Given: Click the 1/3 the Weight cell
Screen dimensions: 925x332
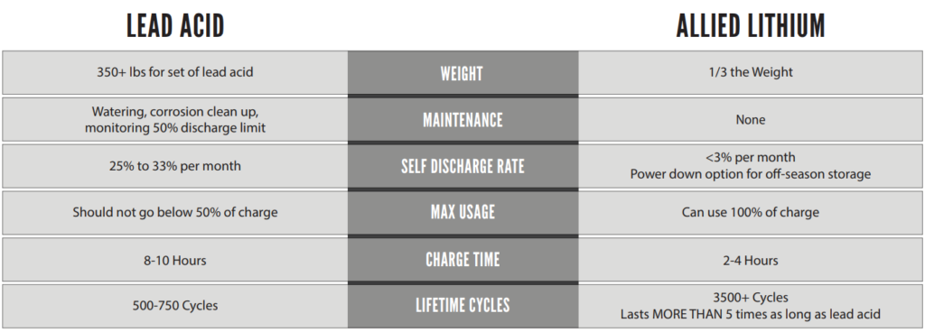Looking at the screenshot, I should coord(751,73).
